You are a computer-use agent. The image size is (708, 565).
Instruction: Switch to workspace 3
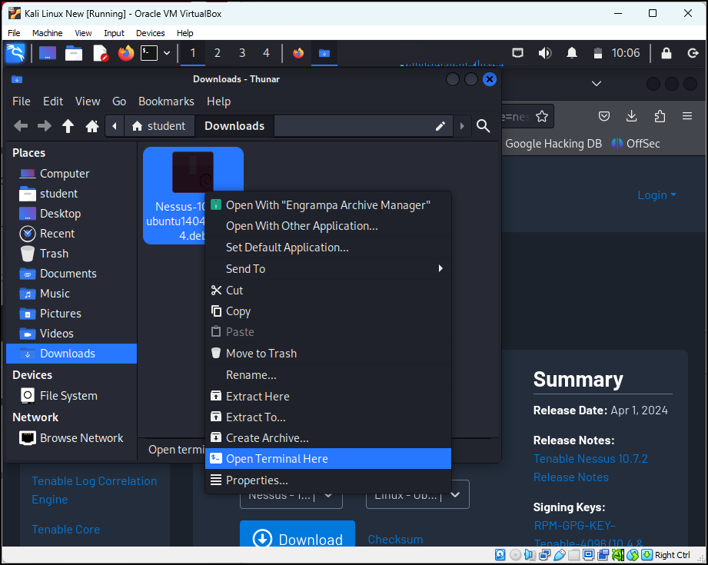tap(242, 53)
